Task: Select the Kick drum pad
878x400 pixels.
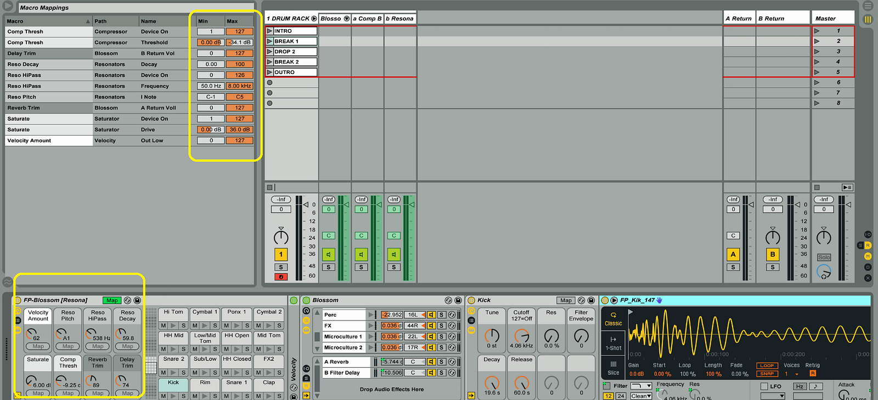Action: pos(173,382)
